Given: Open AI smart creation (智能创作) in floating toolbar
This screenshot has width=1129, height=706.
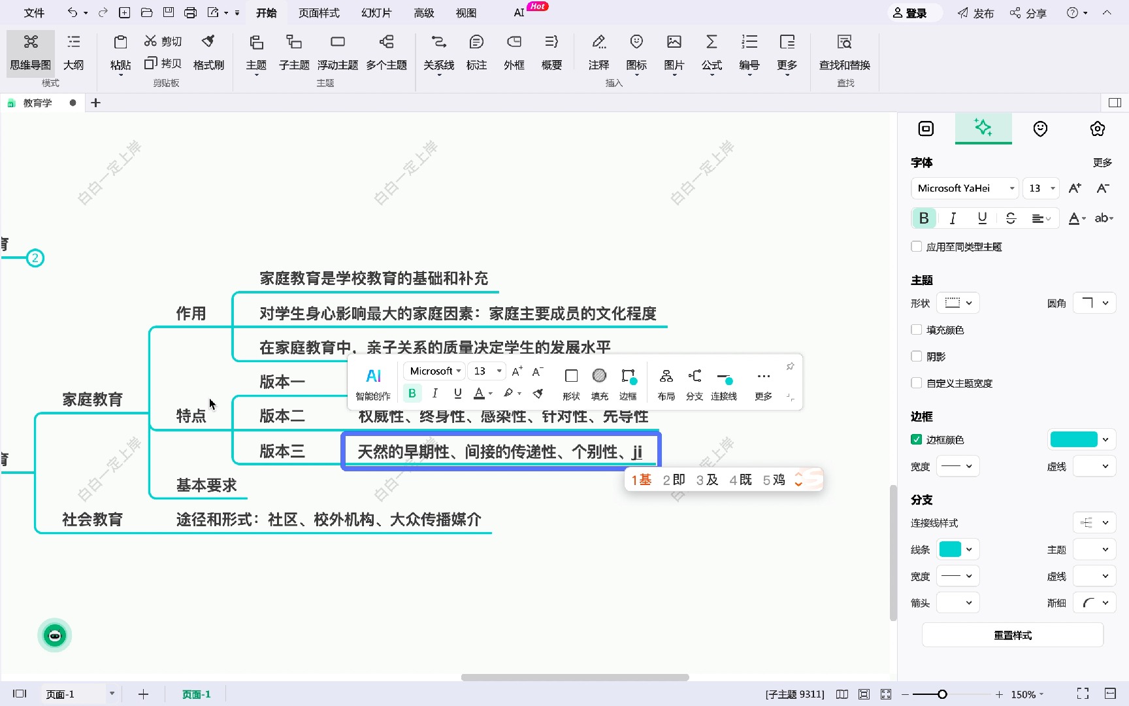Looking at the screenshot, I should coord(373,384).
